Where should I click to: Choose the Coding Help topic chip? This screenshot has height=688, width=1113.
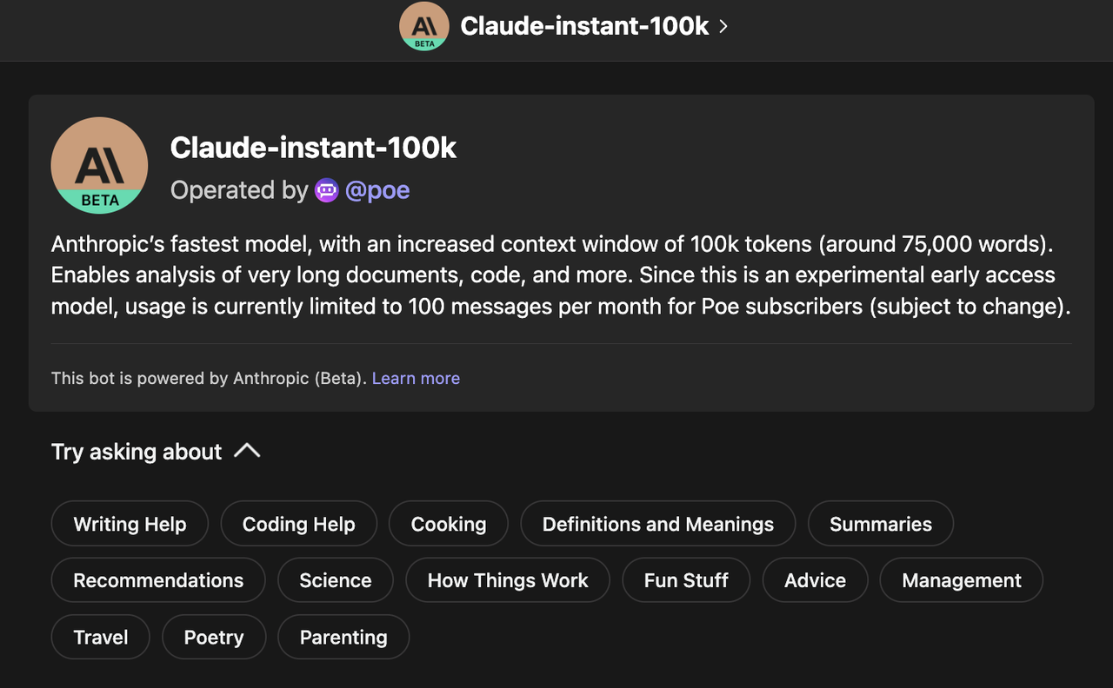298,524
